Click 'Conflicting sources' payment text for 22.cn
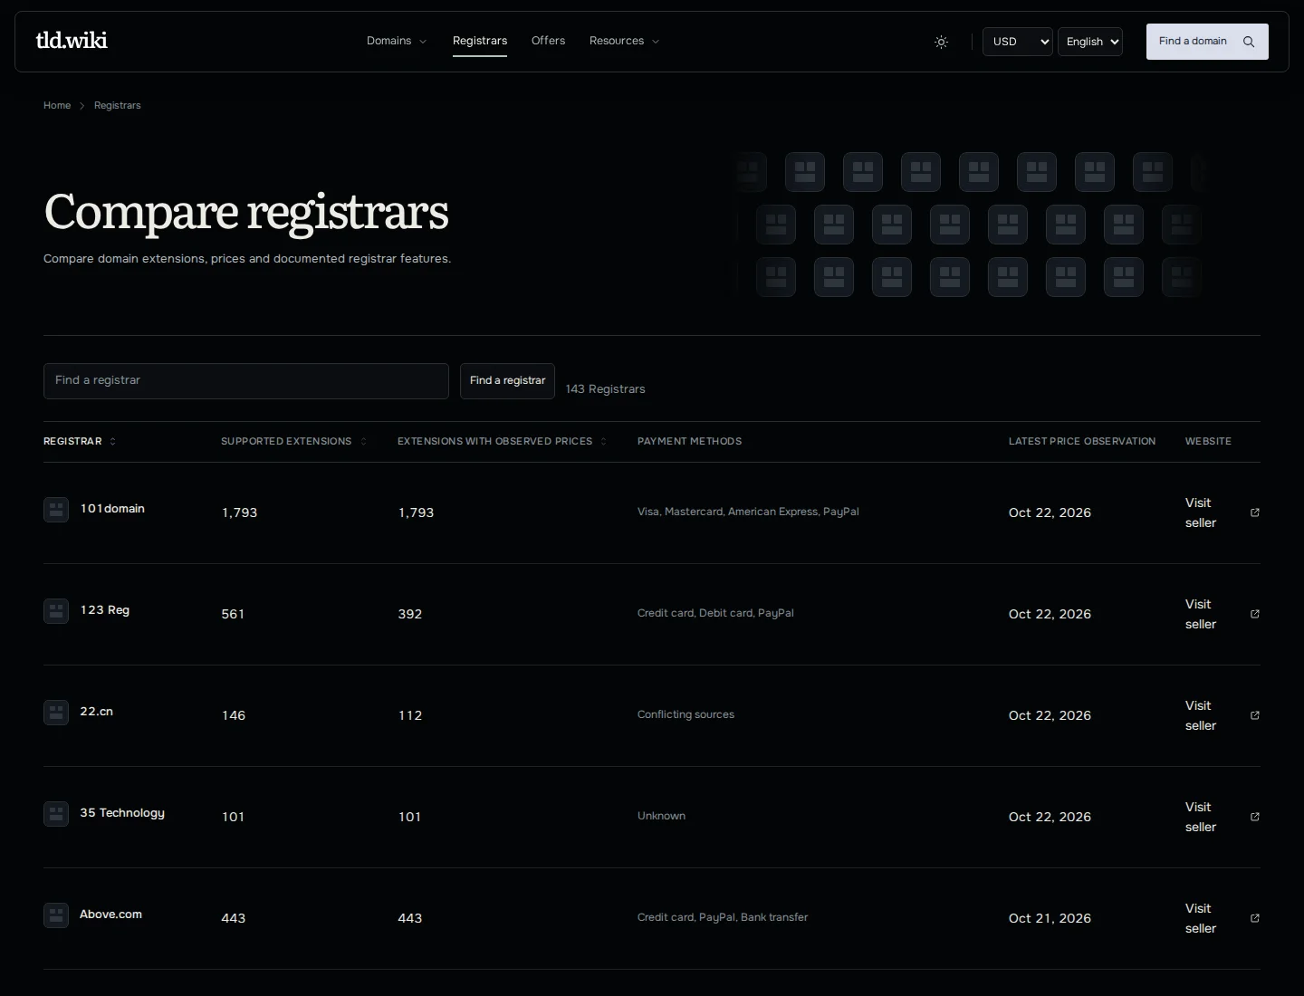Screen dimensions: 1304x996 (686, 714)
